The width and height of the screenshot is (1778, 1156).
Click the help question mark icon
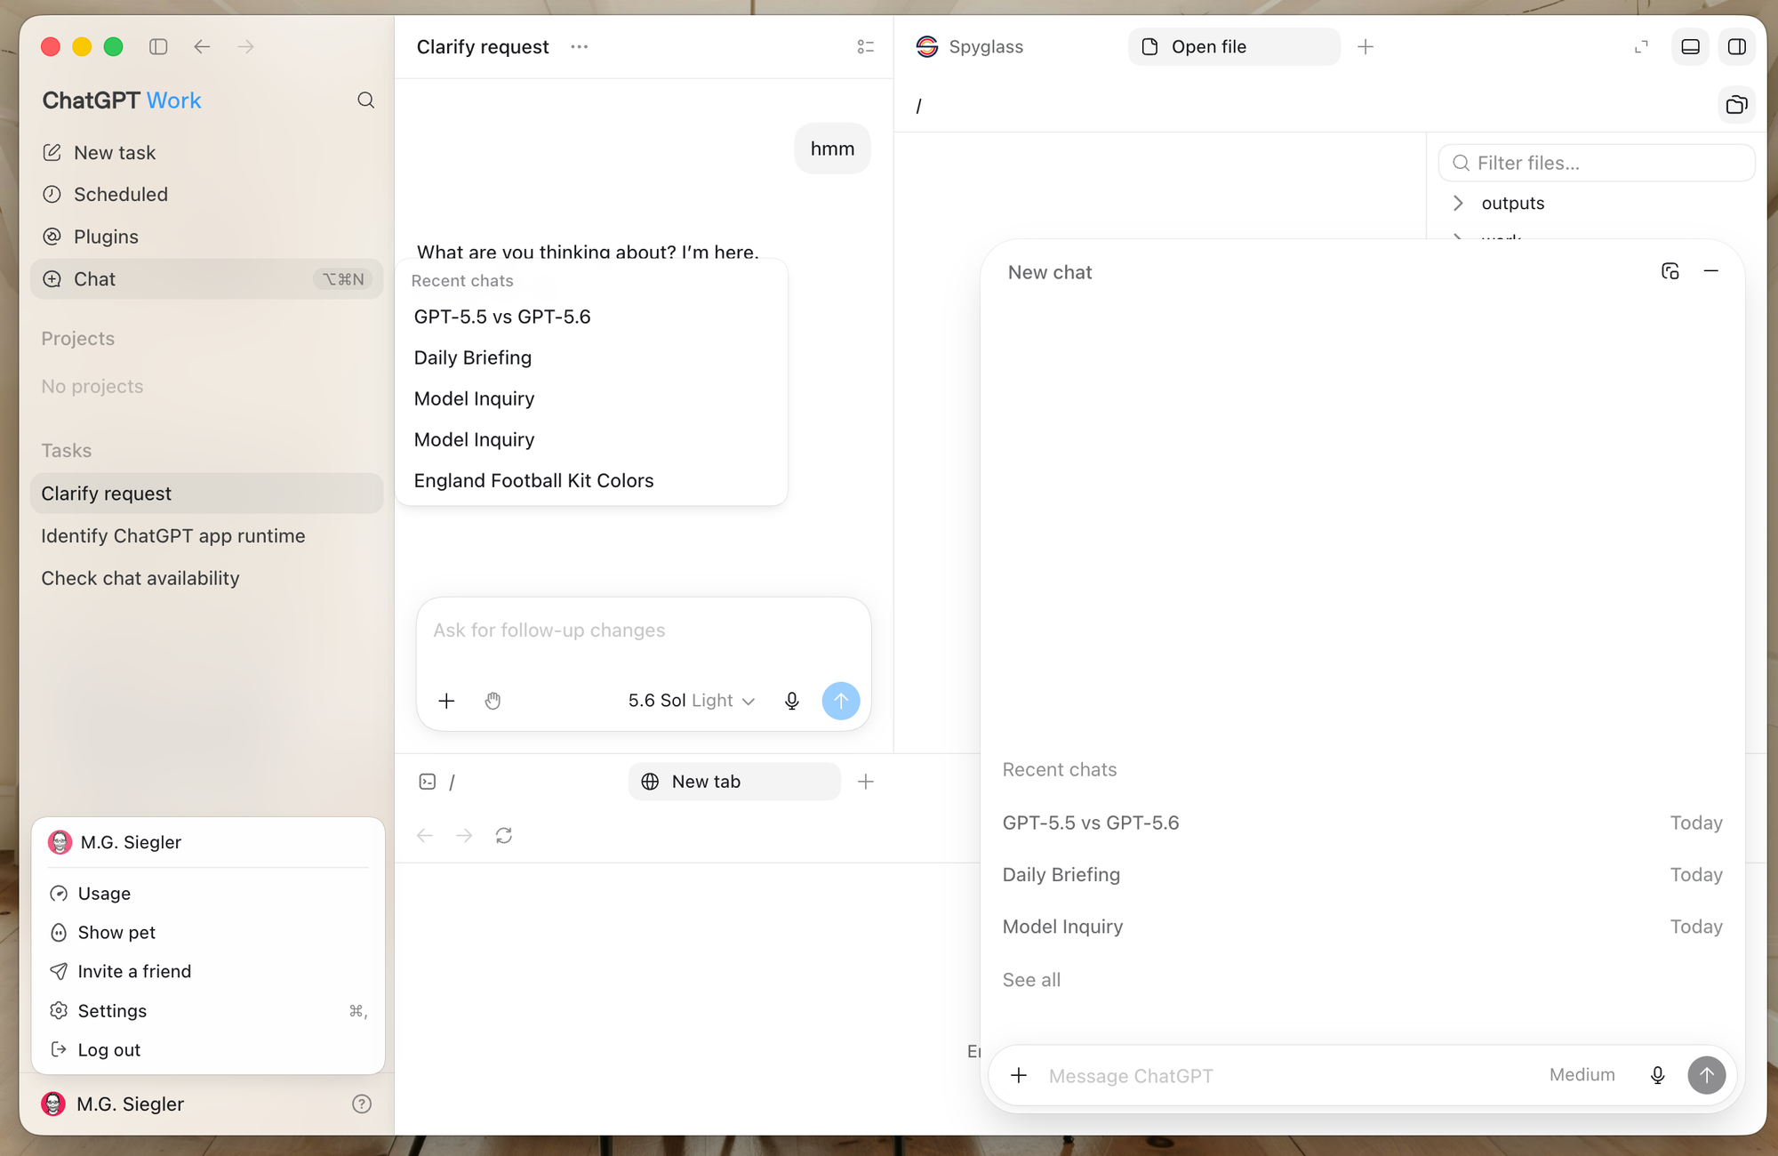pos(362,1104)
